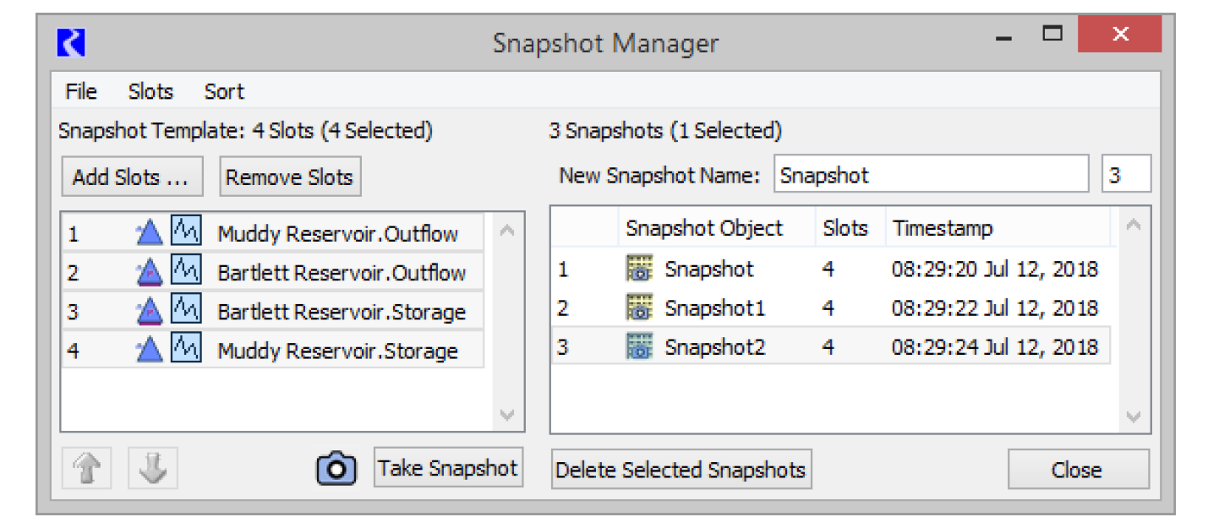Click the Snapshot2 object icon
Viewport: 1219px width, 528px height.
pos(640,347)
